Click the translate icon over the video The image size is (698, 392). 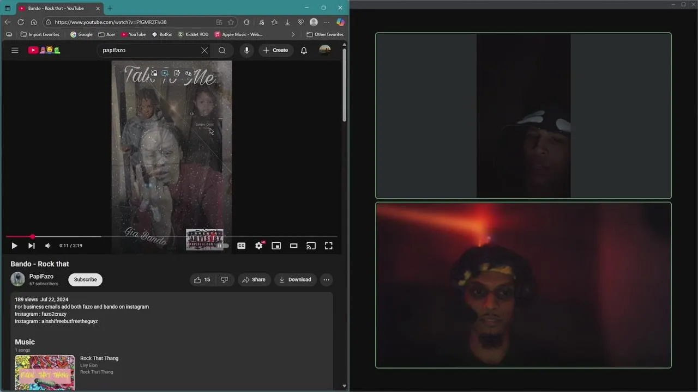(x=189, y=73)
